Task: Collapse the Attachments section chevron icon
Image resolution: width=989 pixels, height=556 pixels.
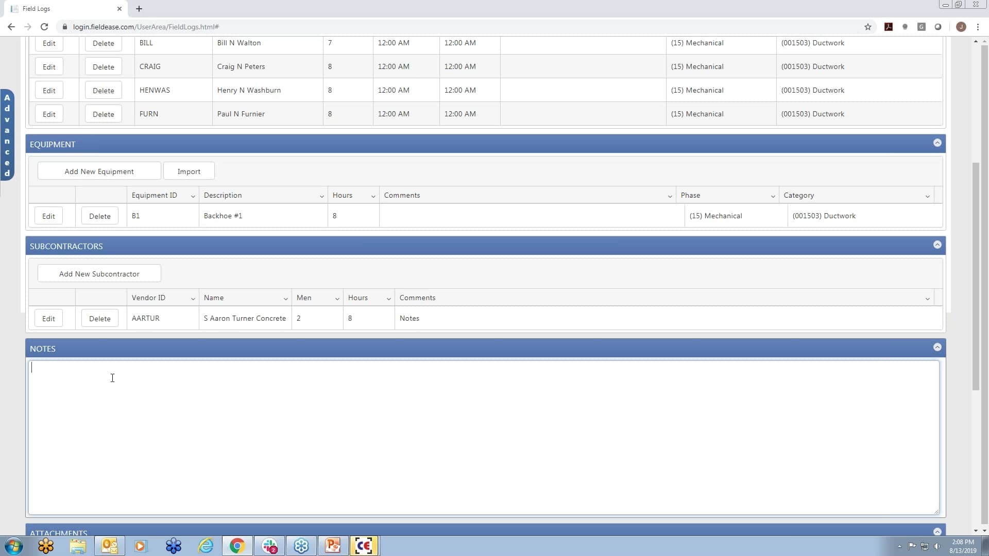Action: (x=937, y=531)
